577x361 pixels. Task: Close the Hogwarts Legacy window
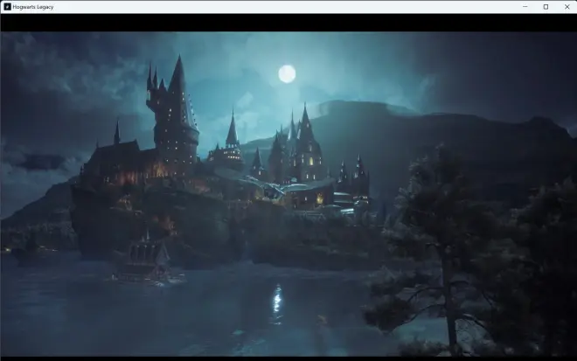(566, 6)
